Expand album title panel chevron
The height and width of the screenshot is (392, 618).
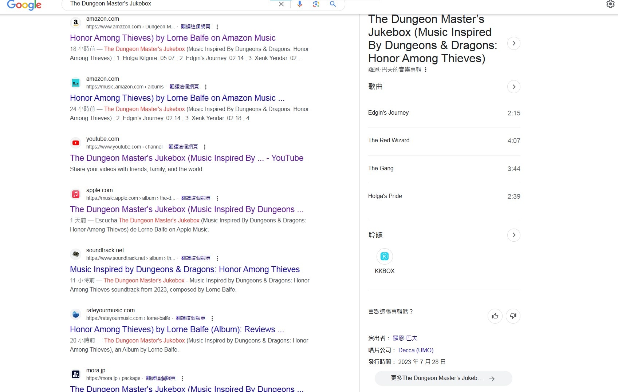[514, 43]
